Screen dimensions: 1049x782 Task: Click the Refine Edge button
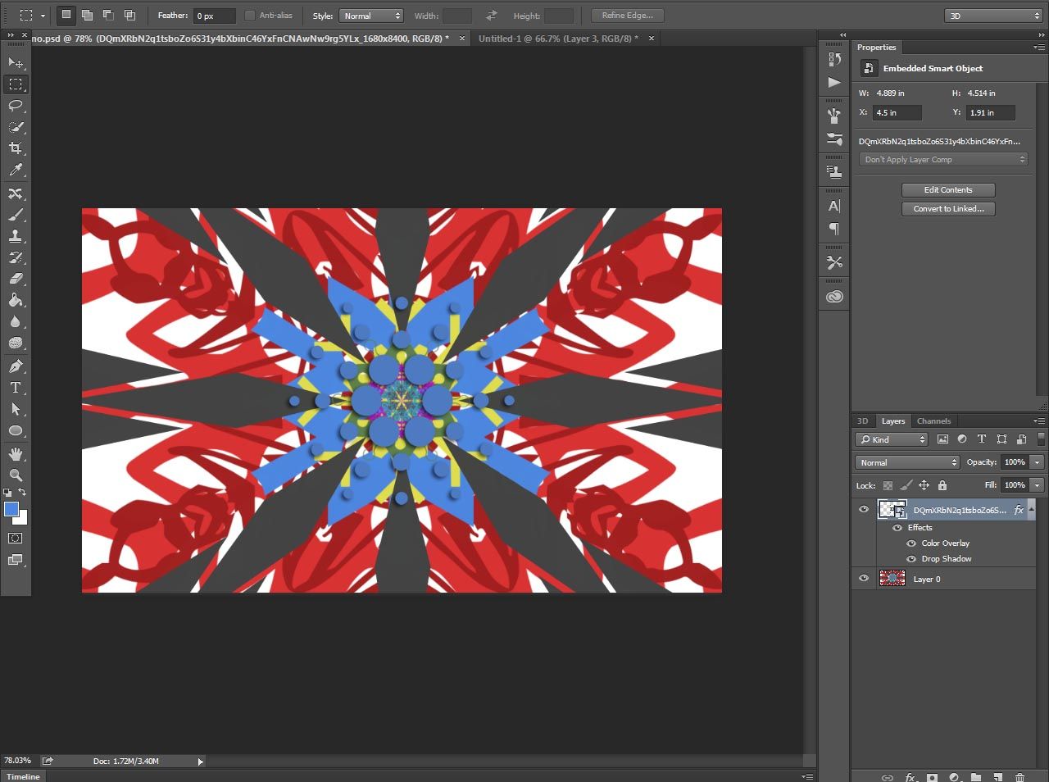(x=627, y=16)
